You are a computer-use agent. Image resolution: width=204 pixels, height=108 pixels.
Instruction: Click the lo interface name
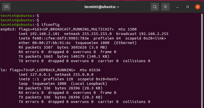point(3,70)
